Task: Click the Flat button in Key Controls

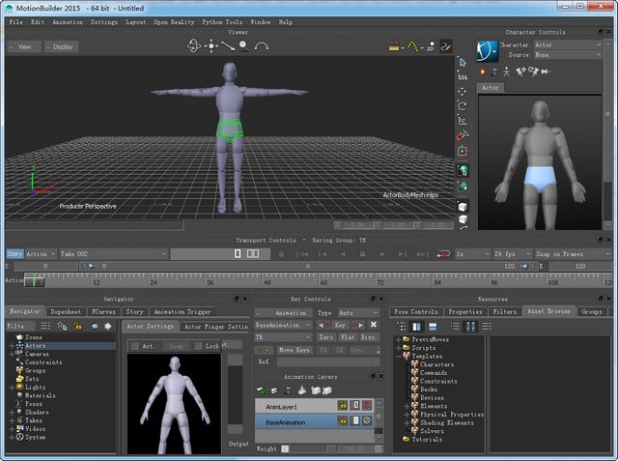Action: click(x=348, y=337)
